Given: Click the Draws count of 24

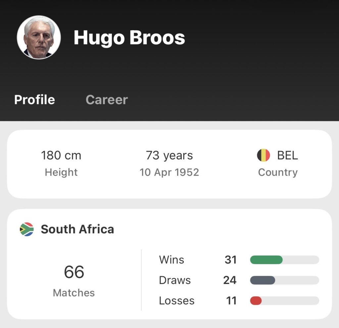Looking at the screenshot, I should [x=230, y=280].
